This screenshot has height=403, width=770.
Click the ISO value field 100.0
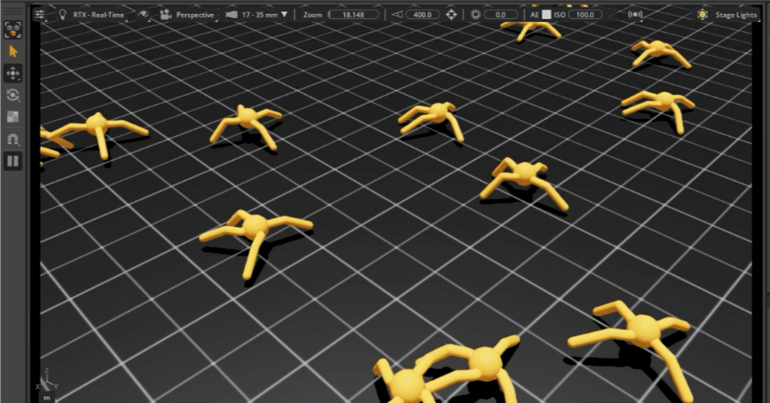point(585,14)
